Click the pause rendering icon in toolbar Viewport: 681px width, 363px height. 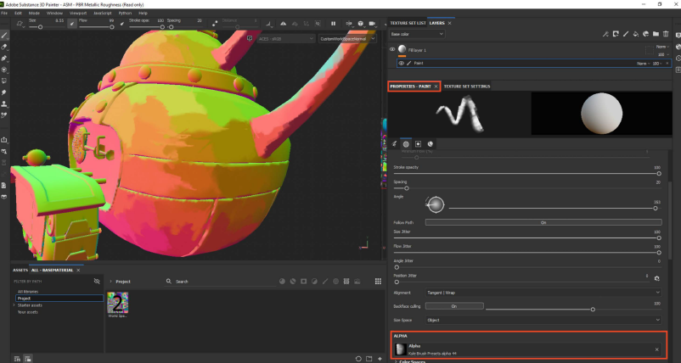point(332,23)
